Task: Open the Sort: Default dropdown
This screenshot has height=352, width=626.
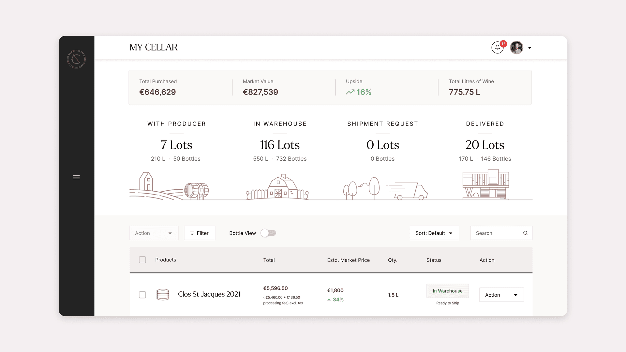Action: pos(434,233)
